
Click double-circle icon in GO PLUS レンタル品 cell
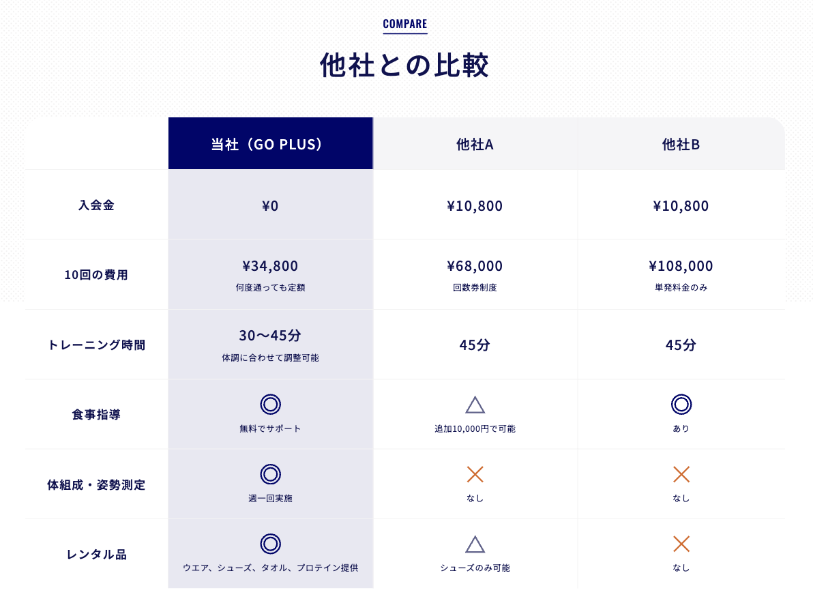tap(270, 544)
